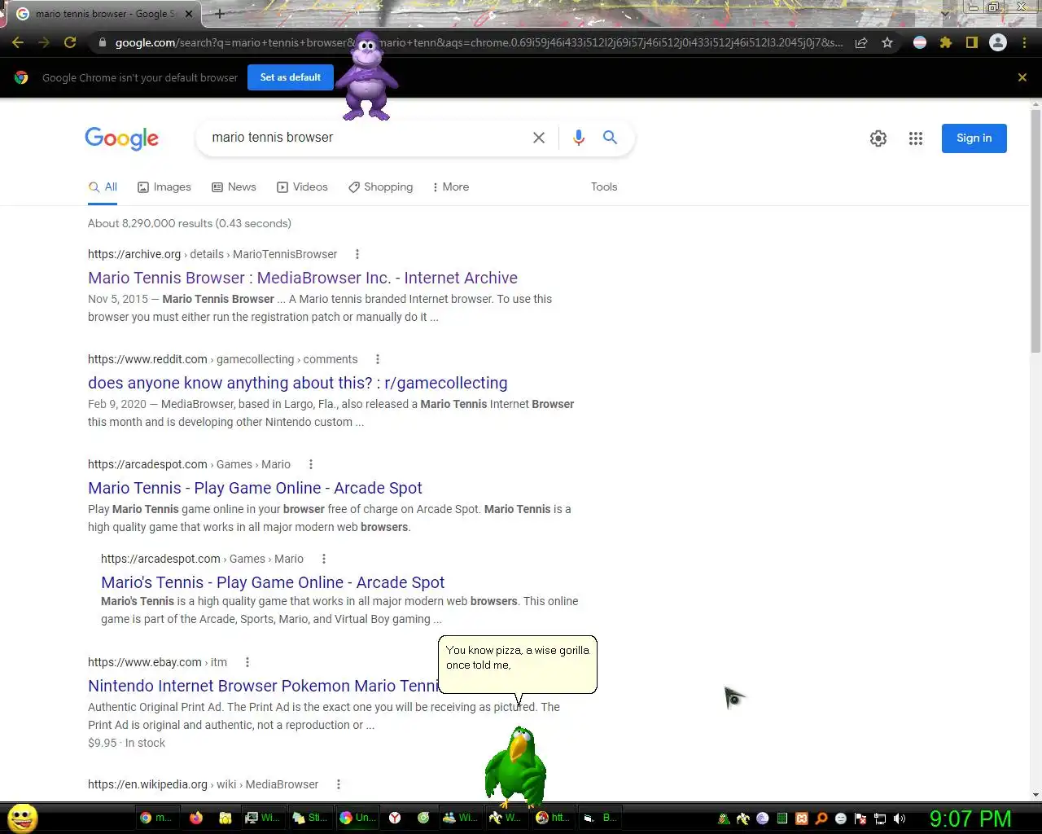Click the page vertical scrollbar thumb

(1035, 231)
